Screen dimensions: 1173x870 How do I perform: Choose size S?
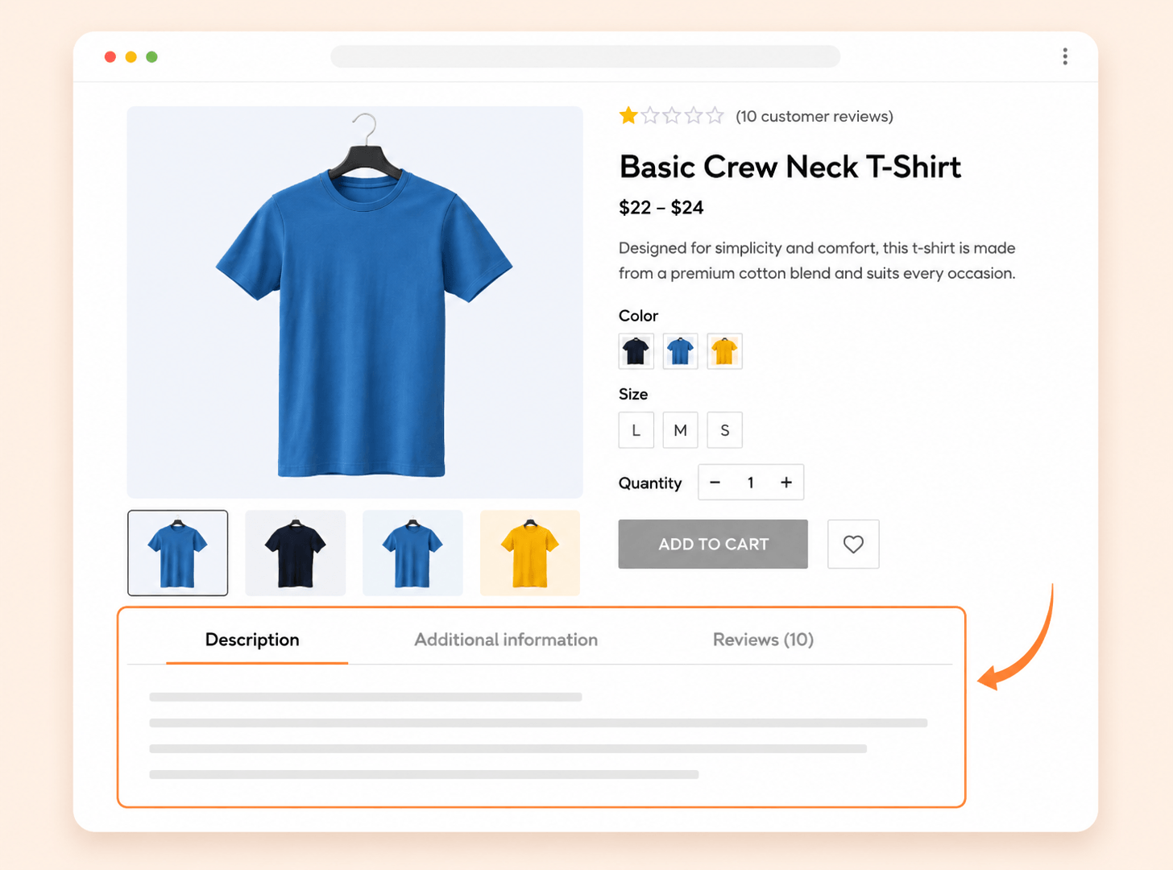coord(725,430)
